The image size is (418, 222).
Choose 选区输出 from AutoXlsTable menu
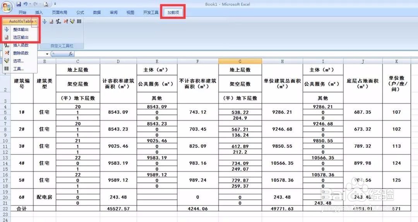coord(20,37)
